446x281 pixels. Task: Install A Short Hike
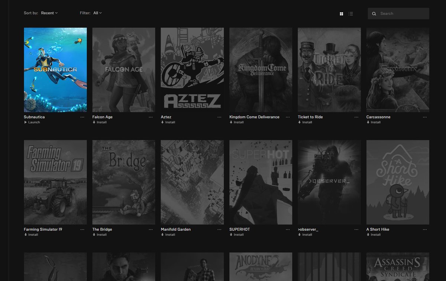(374, 234)
